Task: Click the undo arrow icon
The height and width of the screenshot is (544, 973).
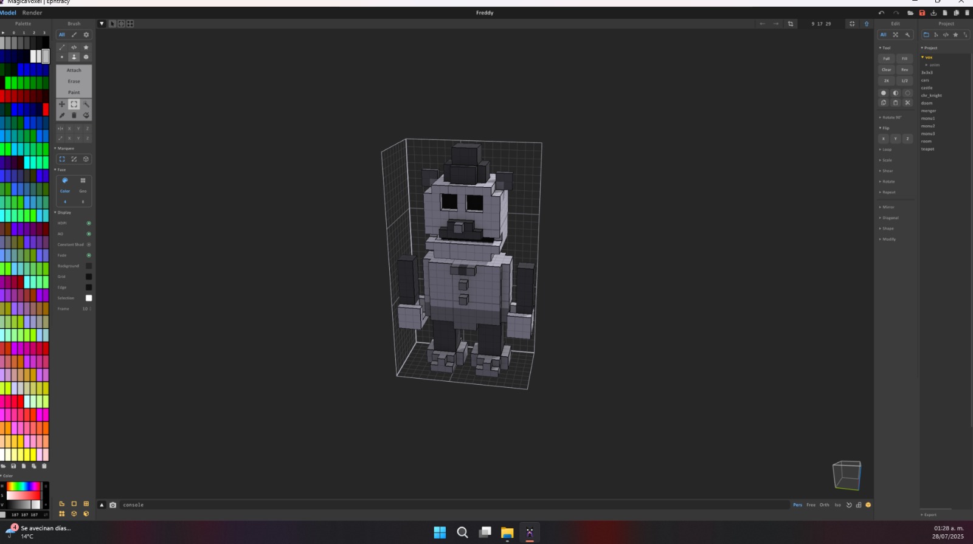Action: [881, 13]
